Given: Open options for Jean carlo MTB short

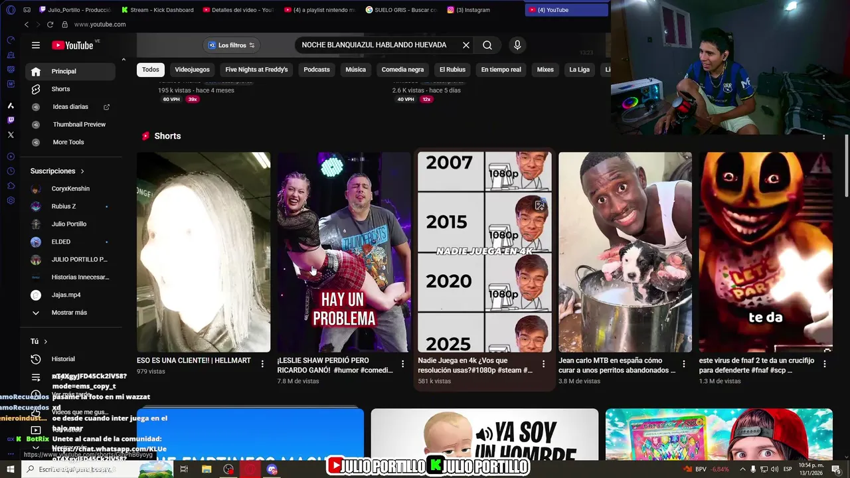Looking at the screenshot, I should [684, 364].
